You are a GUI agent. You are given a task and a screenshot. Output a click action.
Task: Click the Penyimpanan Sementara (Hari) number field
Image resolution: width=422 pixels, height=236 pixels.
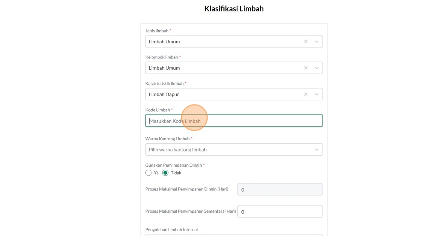[280, 211]
